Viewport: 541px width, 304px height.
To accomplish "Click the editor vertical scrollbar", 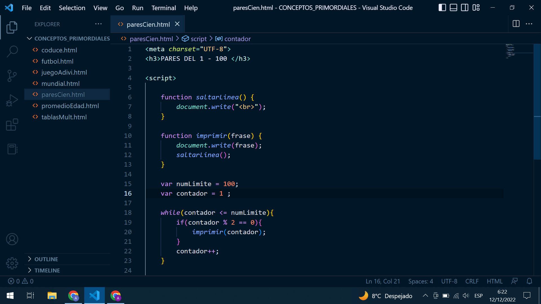I will pyautogui.click(x=537, y=102).
